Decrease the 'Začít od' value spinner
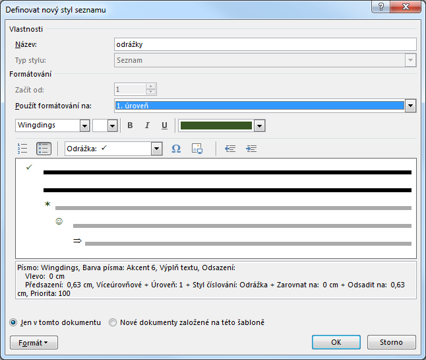 pos(150,92)
